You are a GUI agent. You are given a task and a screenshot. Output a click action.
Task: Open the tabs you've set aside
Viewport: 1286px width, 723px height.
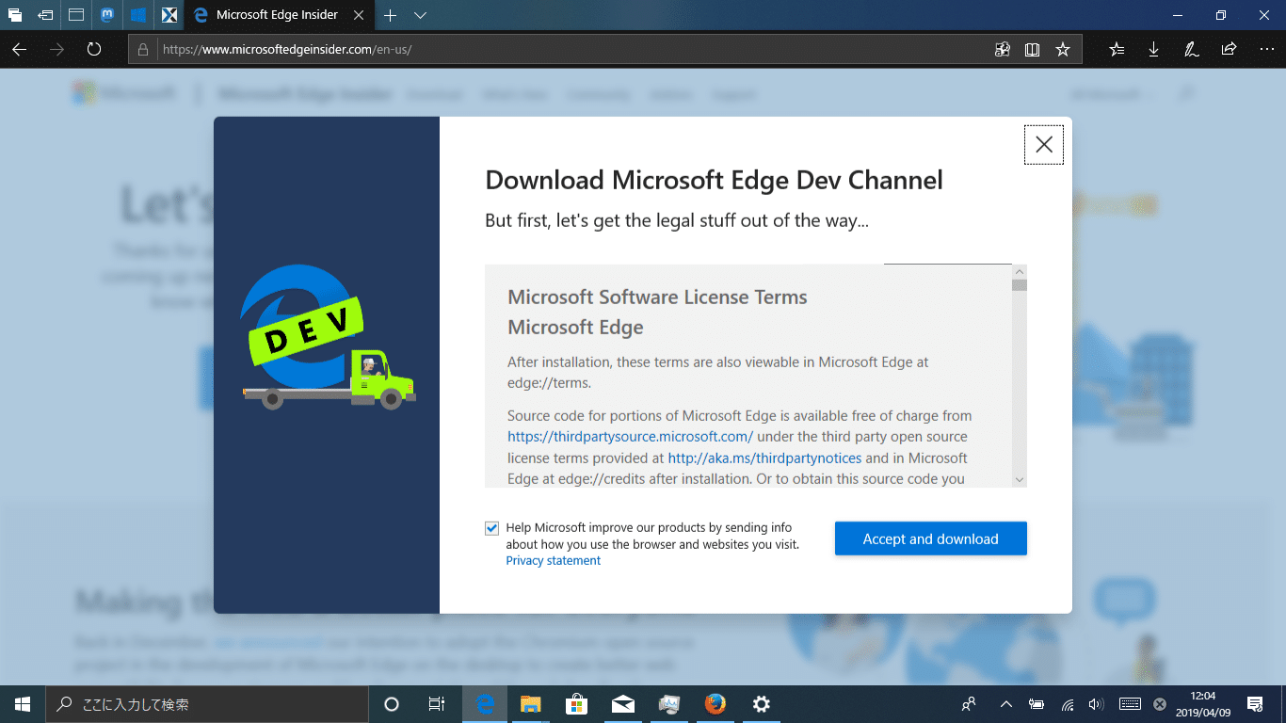point(15,15)
